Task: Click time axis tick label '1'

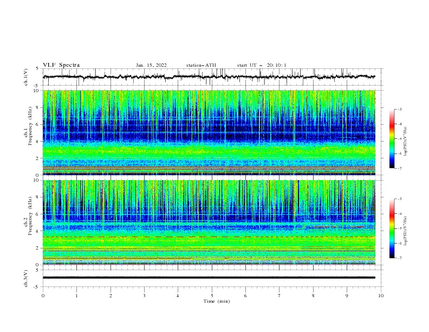Action: [x=76, y=296]
